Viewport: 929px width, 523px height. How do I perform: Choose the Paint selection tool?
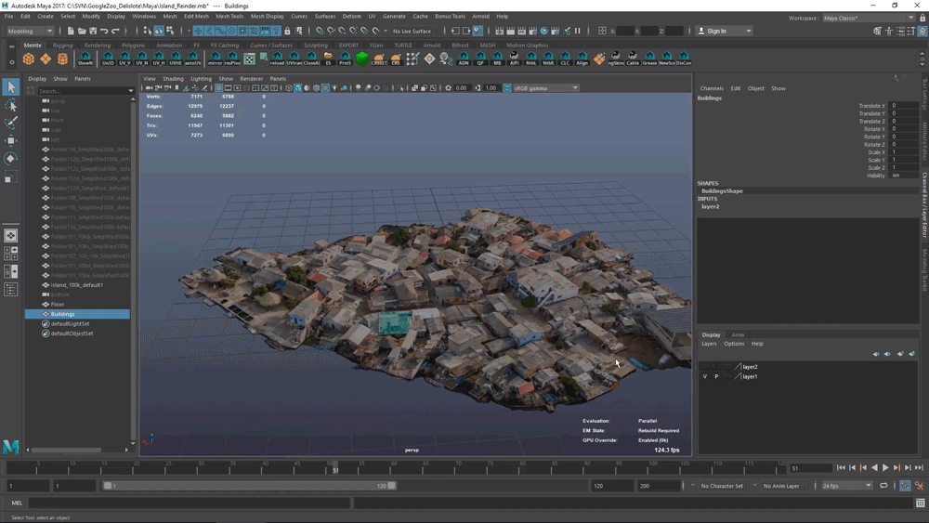click(10, 123)
